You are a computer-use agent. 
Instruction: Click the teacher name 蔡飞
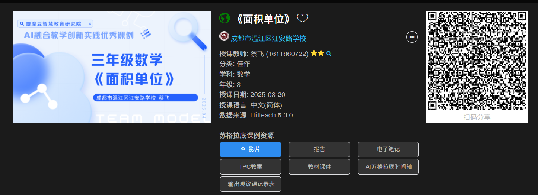[x=257, y=54]
